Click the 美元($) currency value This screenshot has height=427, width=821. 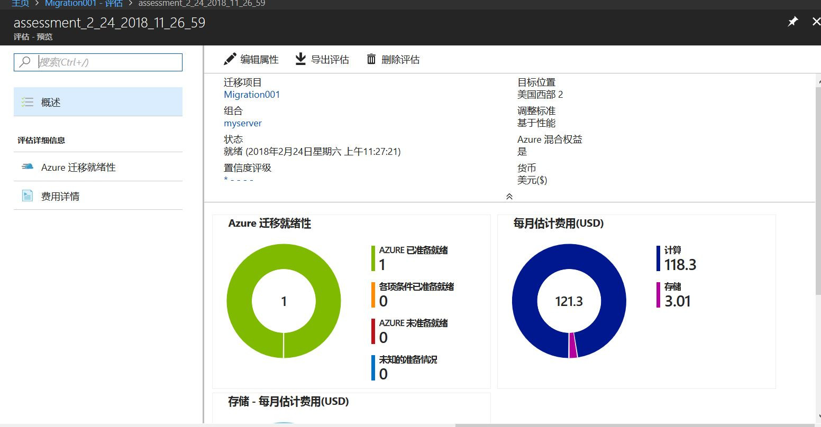point(532,180)
